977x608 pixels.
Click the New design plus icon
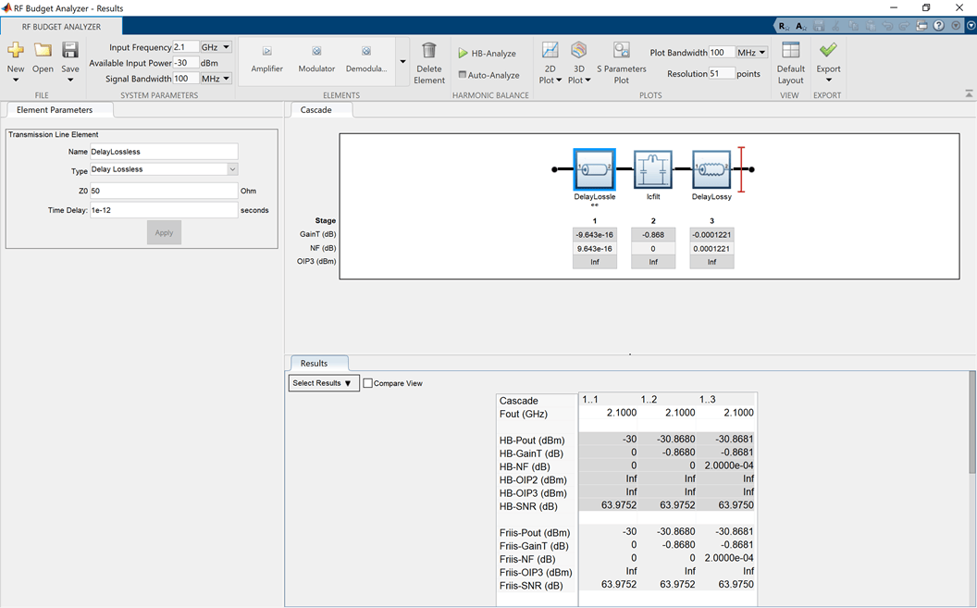click(x=16, y=50)
